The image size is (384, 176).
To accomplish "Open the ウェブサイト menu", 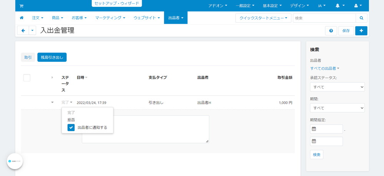I will [x=147, y=18].
